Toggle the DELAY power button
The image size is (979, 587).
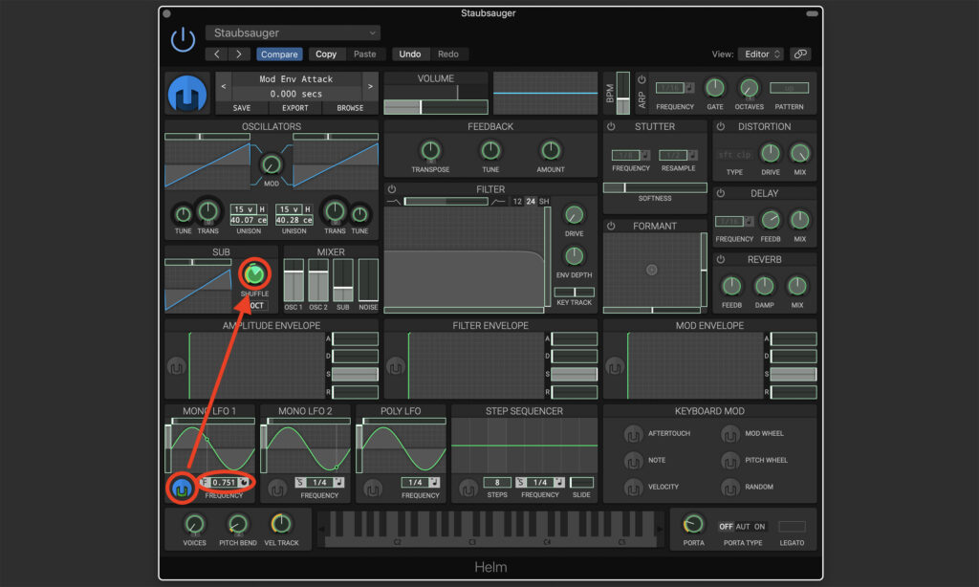coord(721,193)
